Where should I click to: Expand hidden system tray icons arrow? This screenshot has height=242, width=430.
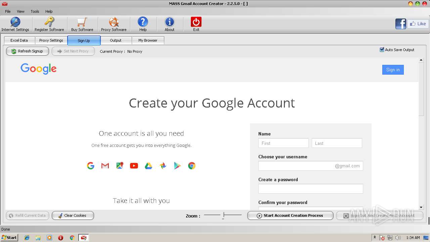point(375,238)
